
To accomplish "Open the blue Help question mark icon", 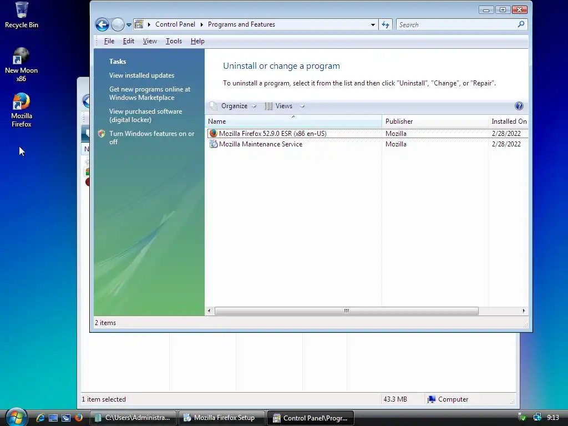I will pyautogui.click(x=519, y=106).
